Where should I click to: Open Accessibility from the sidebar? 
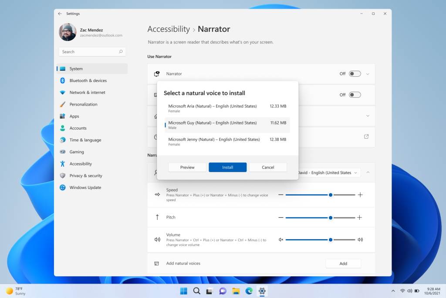point(81,164)
